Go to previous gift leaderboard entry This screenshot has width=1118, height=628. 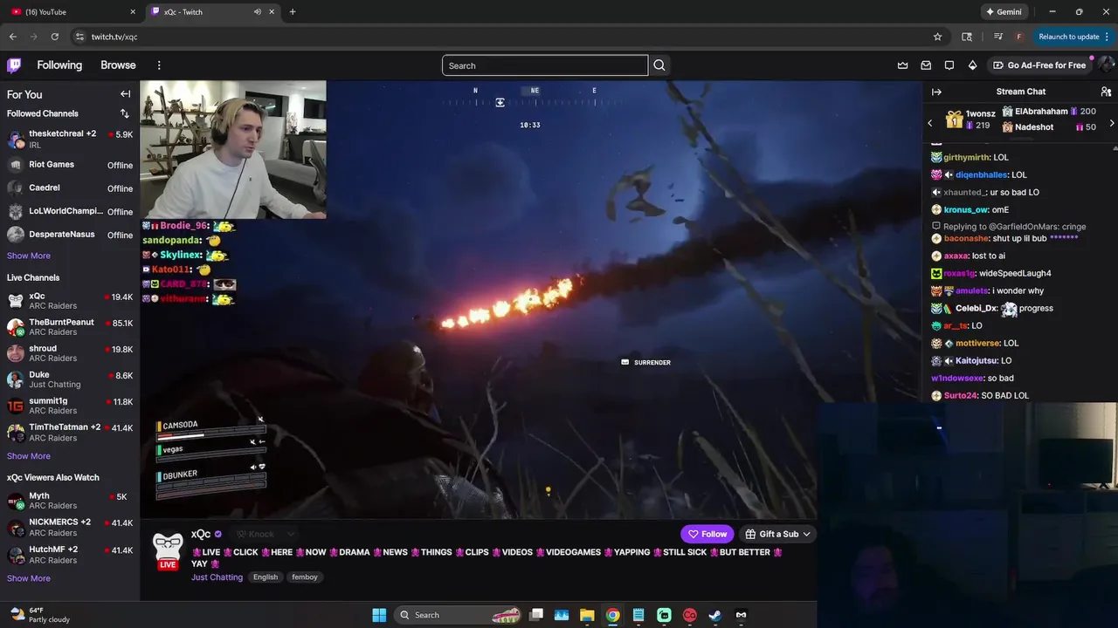(x=930, y=123)
